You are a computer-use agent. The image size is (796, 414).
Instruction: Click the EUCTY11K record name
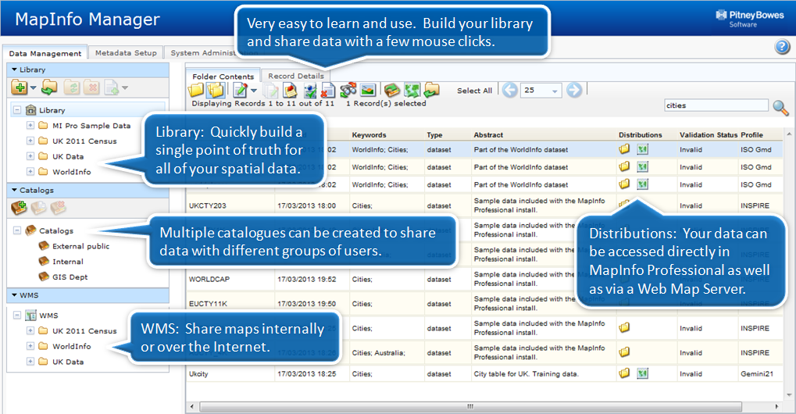[208, 303]
